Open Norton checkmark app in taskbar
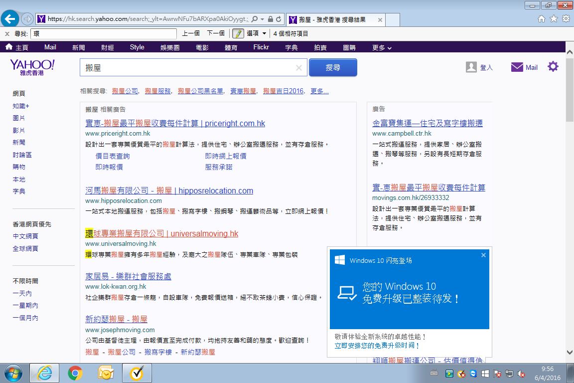Image resolution: width=574 pixels, height=383 pixels. point(137,374)
